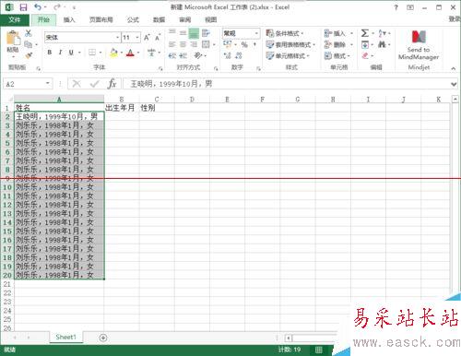The width and height of the screenshot is (461, 356).
Task: Increase font size with larger A icon
Action: pos(148,37)
